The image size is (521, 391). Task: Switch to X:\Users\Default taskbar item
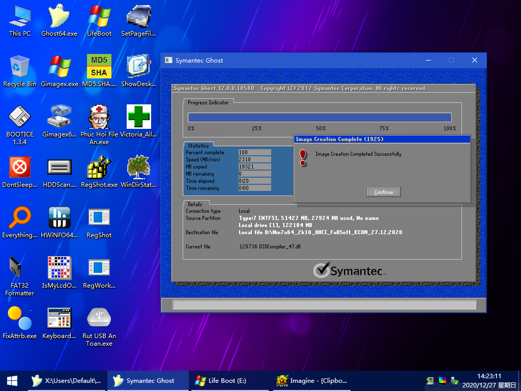click(67, 381)
